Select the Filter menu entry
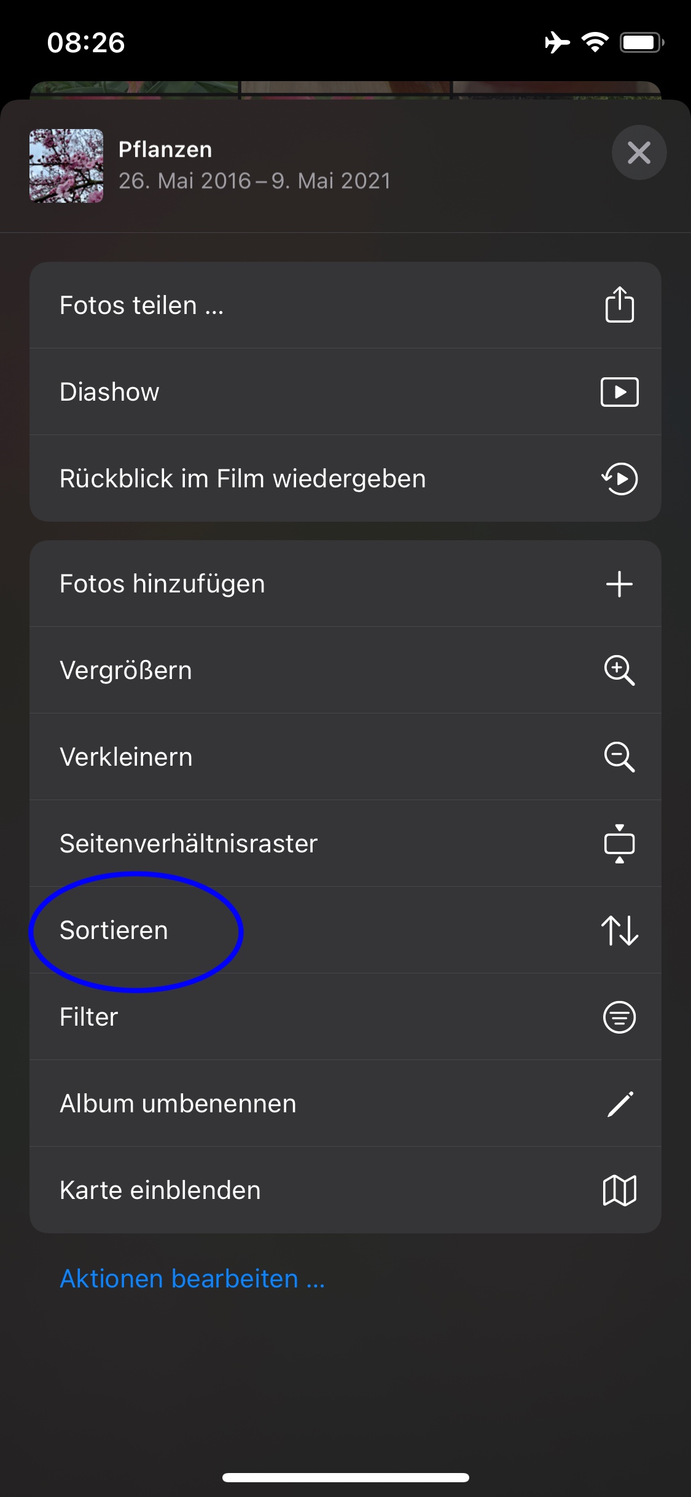The width and height of the screenshot is (691, 1497). 89,1017
